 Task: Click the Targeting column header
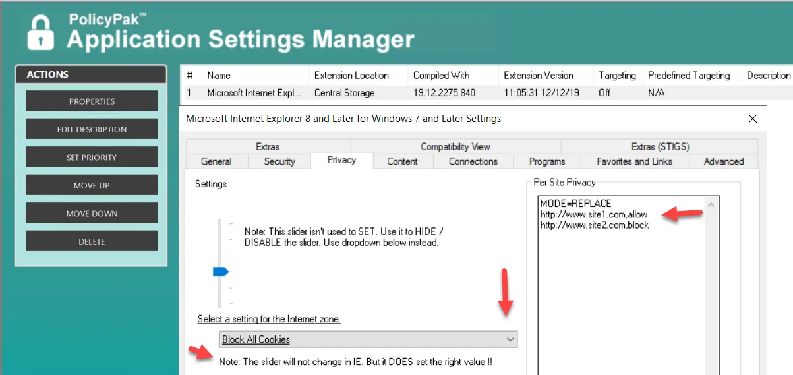click(x=617, y=76)
